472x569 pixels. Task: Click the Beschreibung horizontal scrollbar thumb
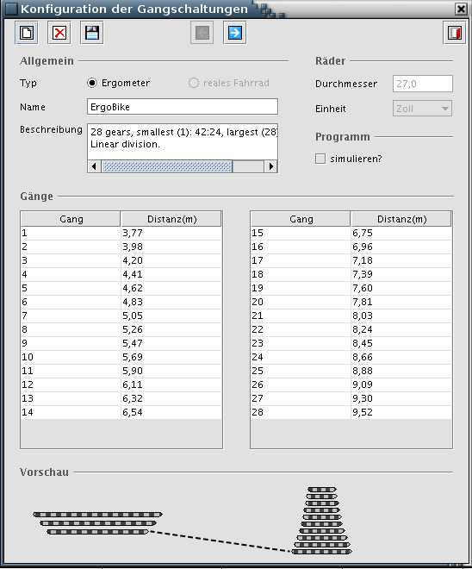point(167,166)
